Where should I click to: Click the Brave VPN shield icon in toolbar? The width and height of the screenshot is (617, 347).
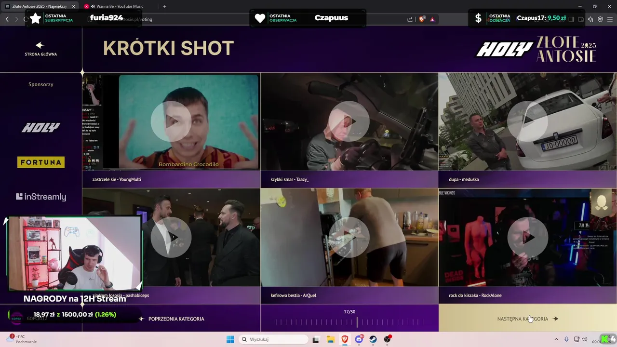tap(600, 19)
